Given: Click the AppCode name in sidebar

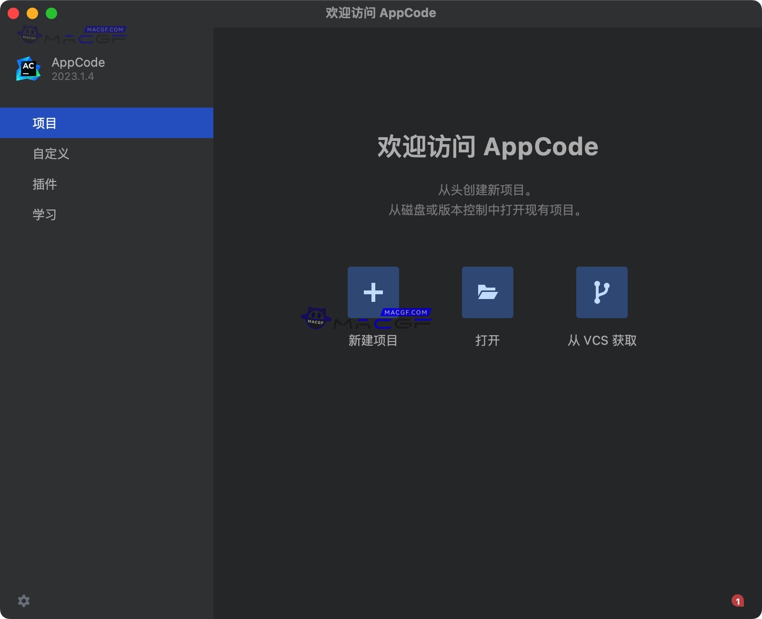Looking at the screenshot, I should 79,62.
